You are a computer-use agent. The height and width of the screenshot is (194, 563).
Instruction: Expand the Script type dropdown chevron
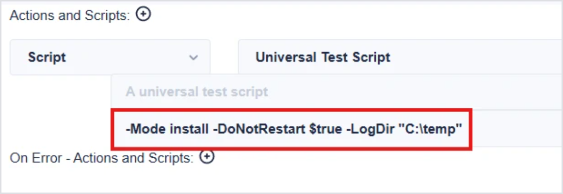pos(193,58)
